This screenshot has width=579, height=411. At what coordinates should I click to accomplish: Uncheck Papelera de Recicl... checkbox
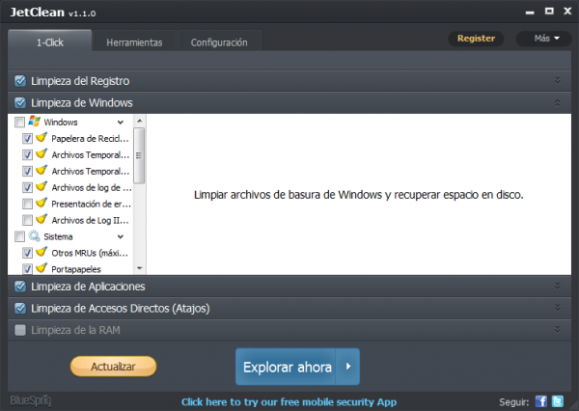(x=27, y=139)
